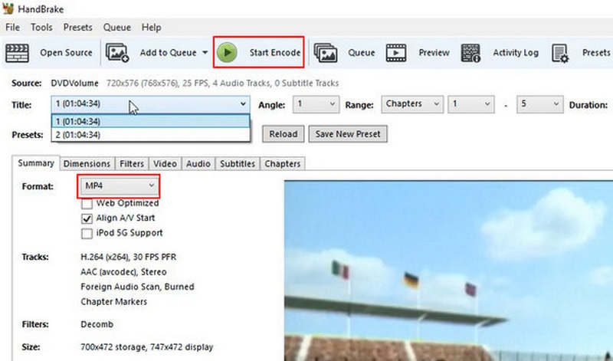Viewport: 613px width, 361px height.
Task: Open the Format MP4 dropdown
Action: [x=120, y=185]
